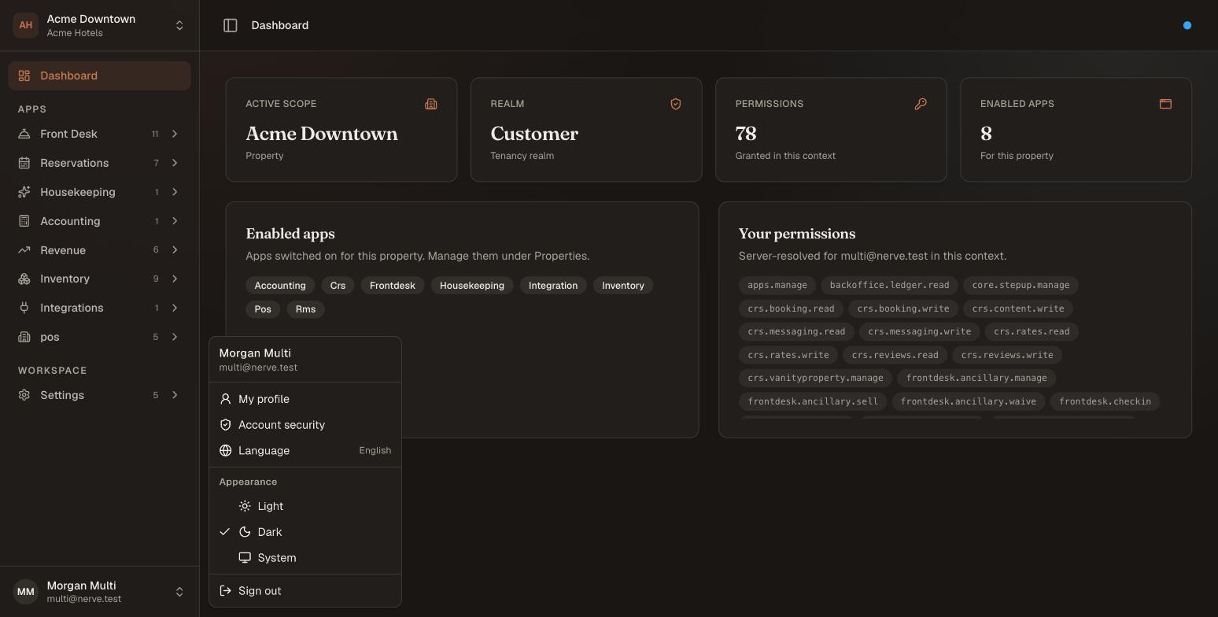This screenshot has height=617, width=1218.
Task: Expand the Settings chevron
Action: coord(175,395)
